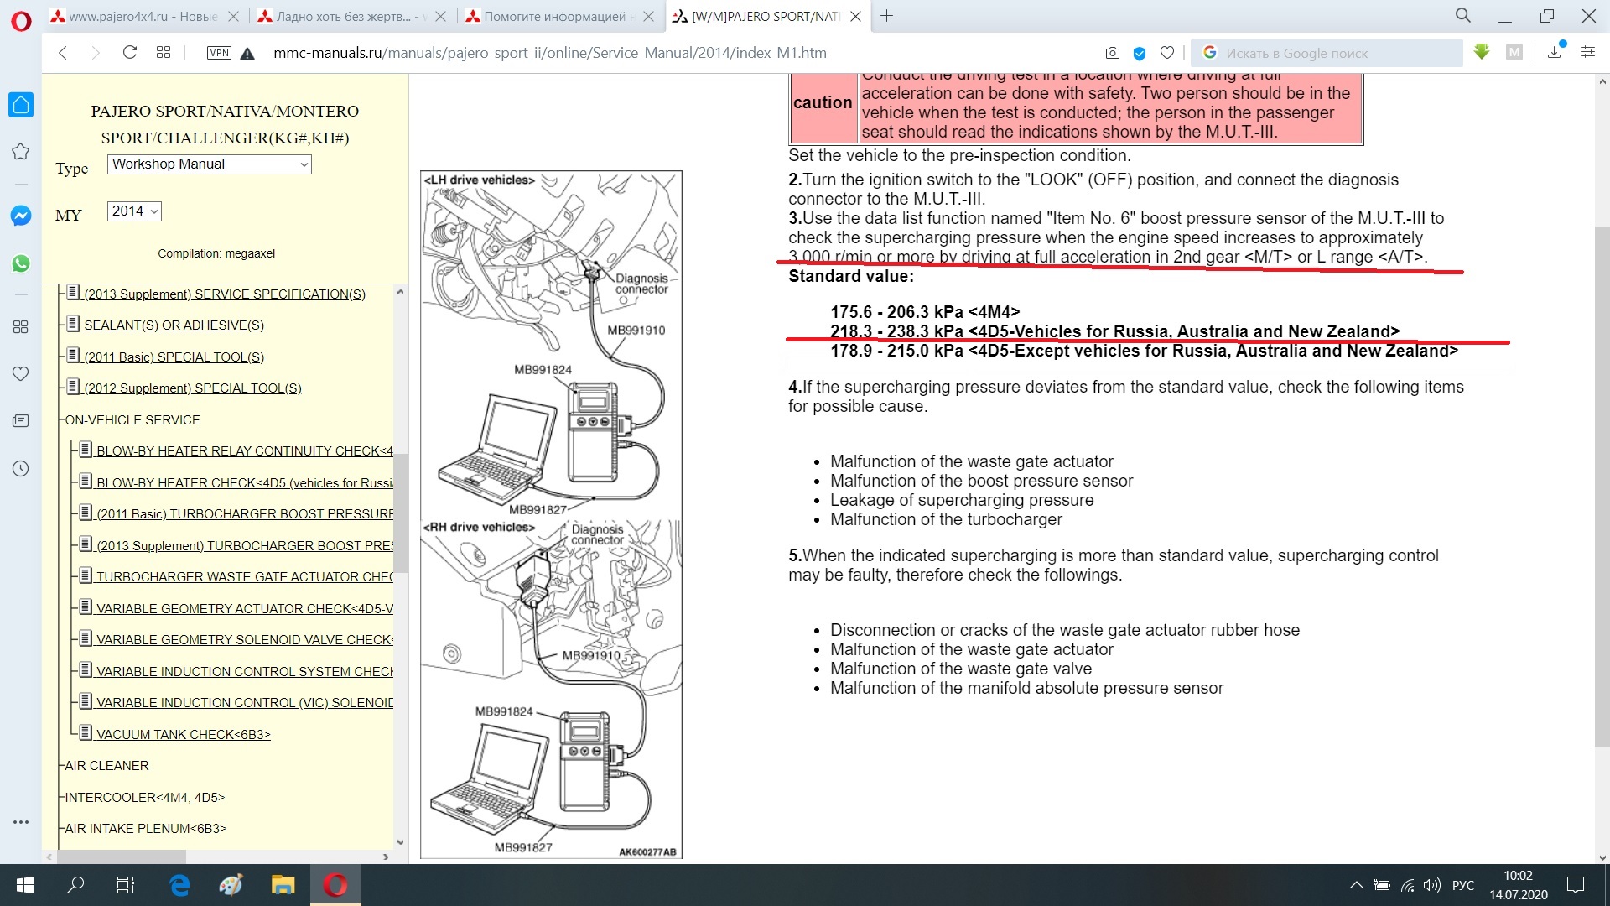Open Speed Dial grid icon
This screenshot has height=906, width=1610.
pyautogui.click(x=164, y=53)
